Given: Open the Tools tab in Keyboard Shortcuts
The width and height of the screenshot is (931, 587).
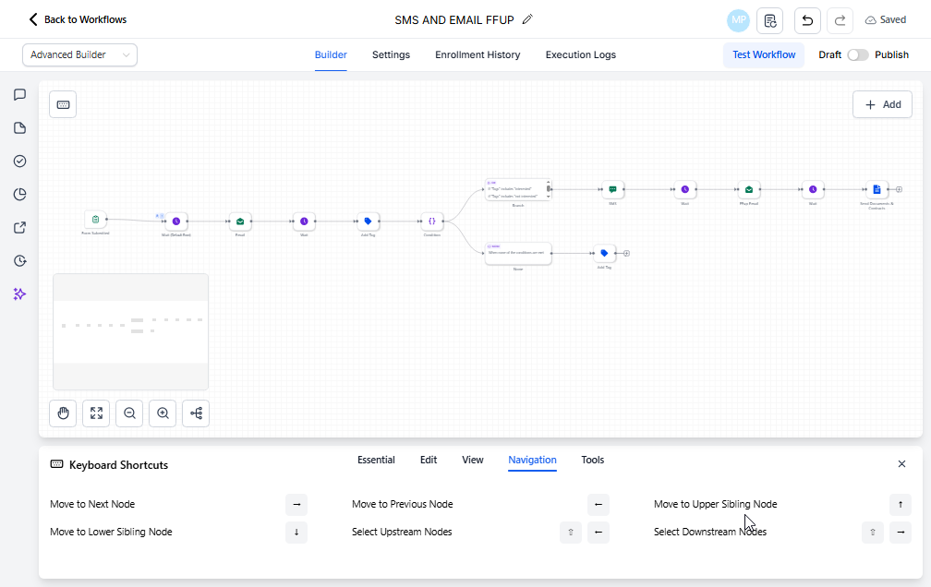Looking at the screenshot, I should [x=592, y=460].
